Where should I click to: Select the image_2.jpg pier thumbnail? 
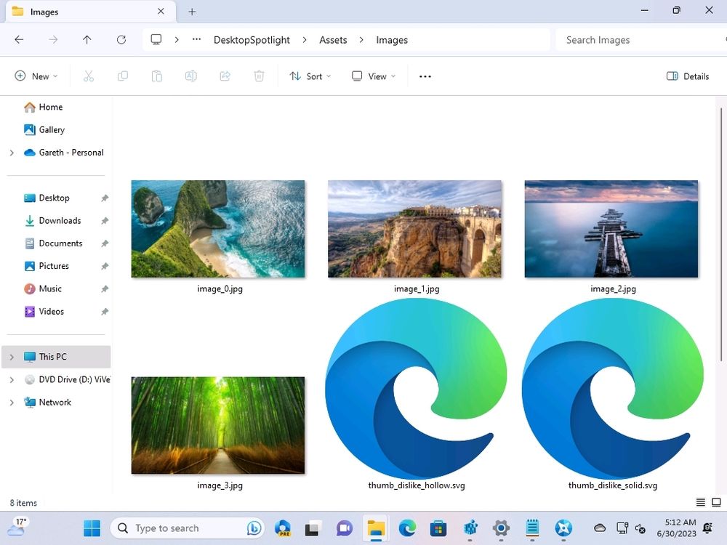tap(611, 229)
